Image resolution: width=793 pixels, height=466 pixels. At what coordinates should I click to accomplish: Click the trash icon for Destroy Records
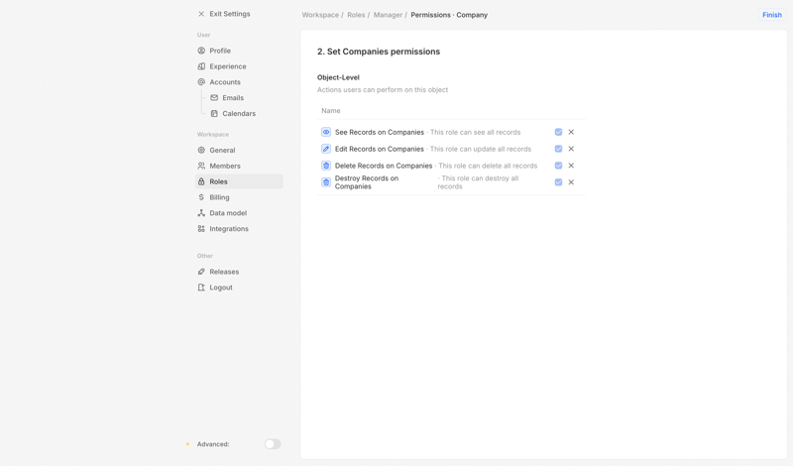coord(326,182)
